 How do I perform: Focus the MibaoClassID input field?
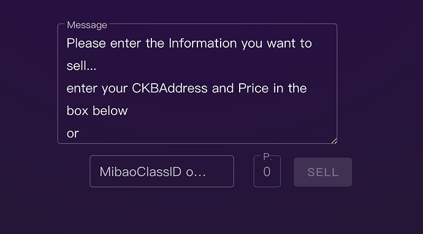pyautogui.click(x=162, y=171)
